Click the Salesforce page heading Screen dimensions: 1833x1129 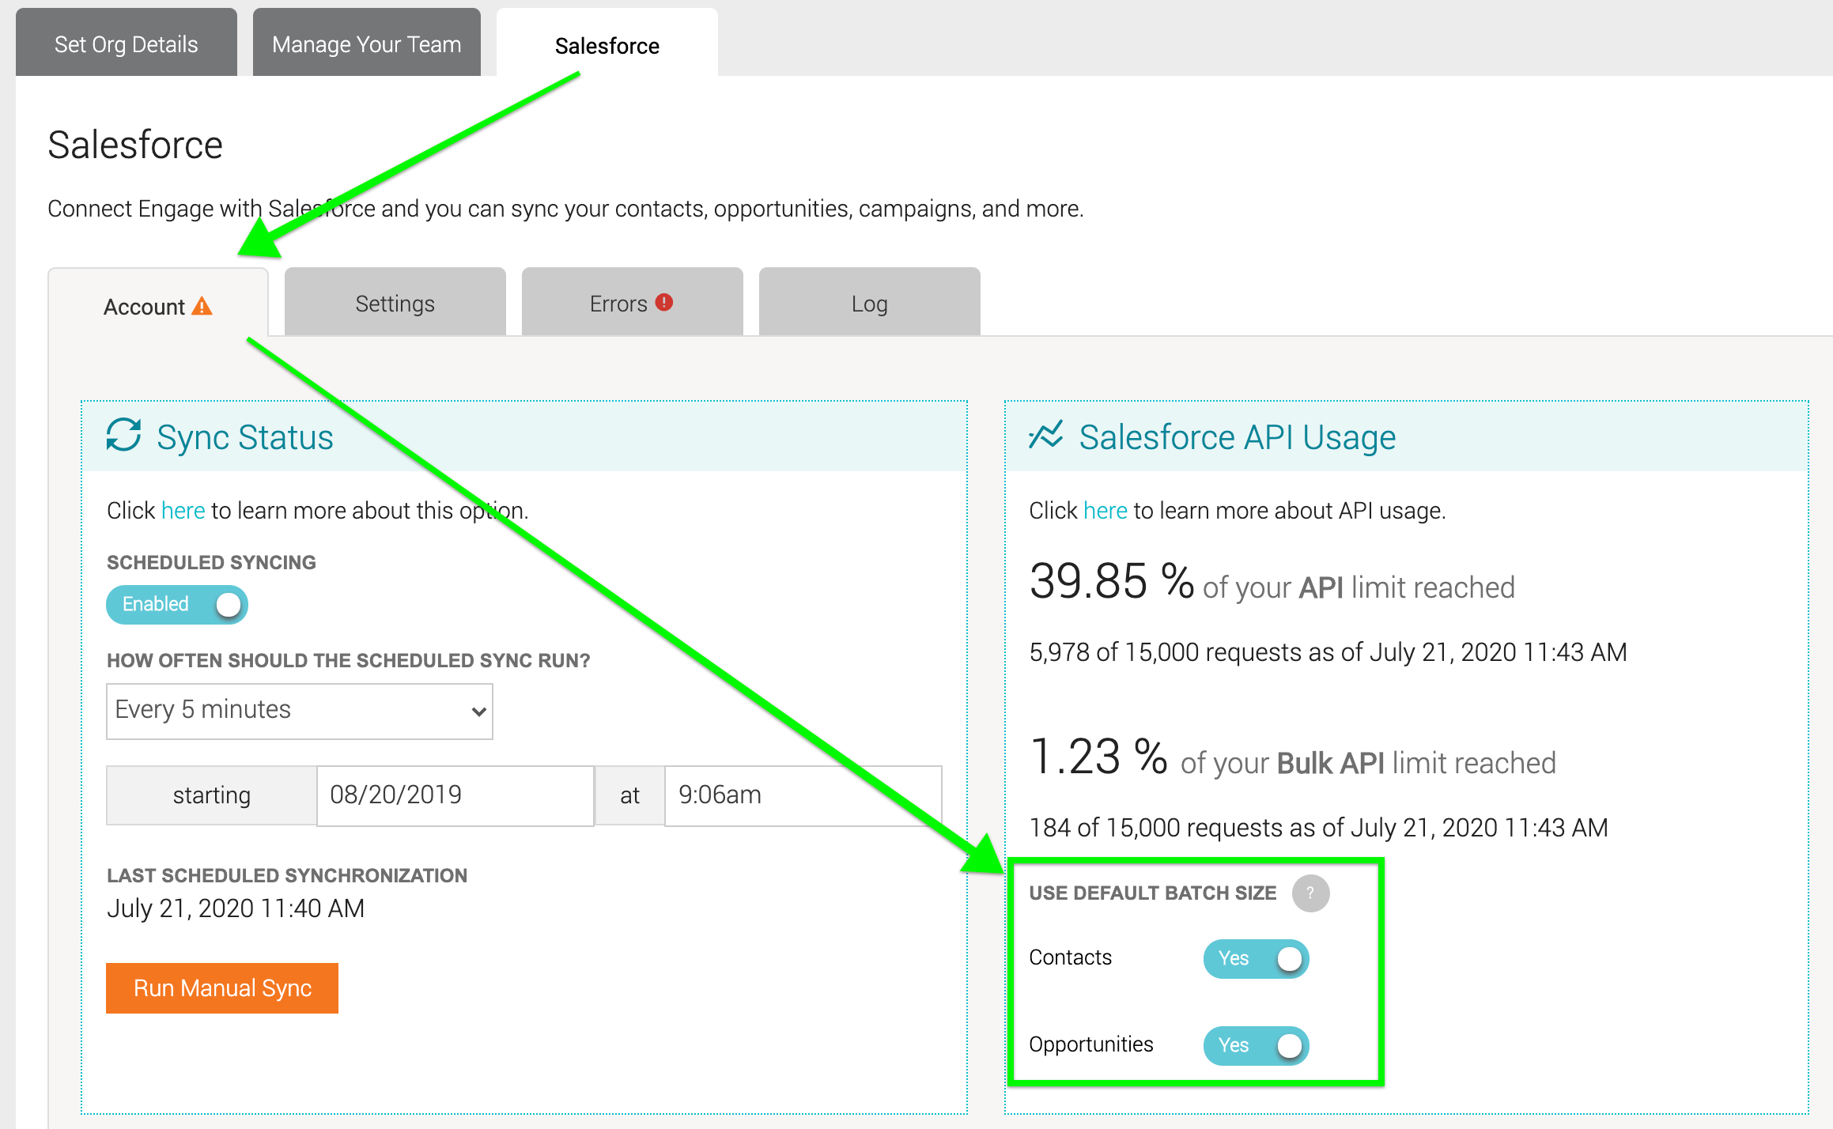click(135, 145)
